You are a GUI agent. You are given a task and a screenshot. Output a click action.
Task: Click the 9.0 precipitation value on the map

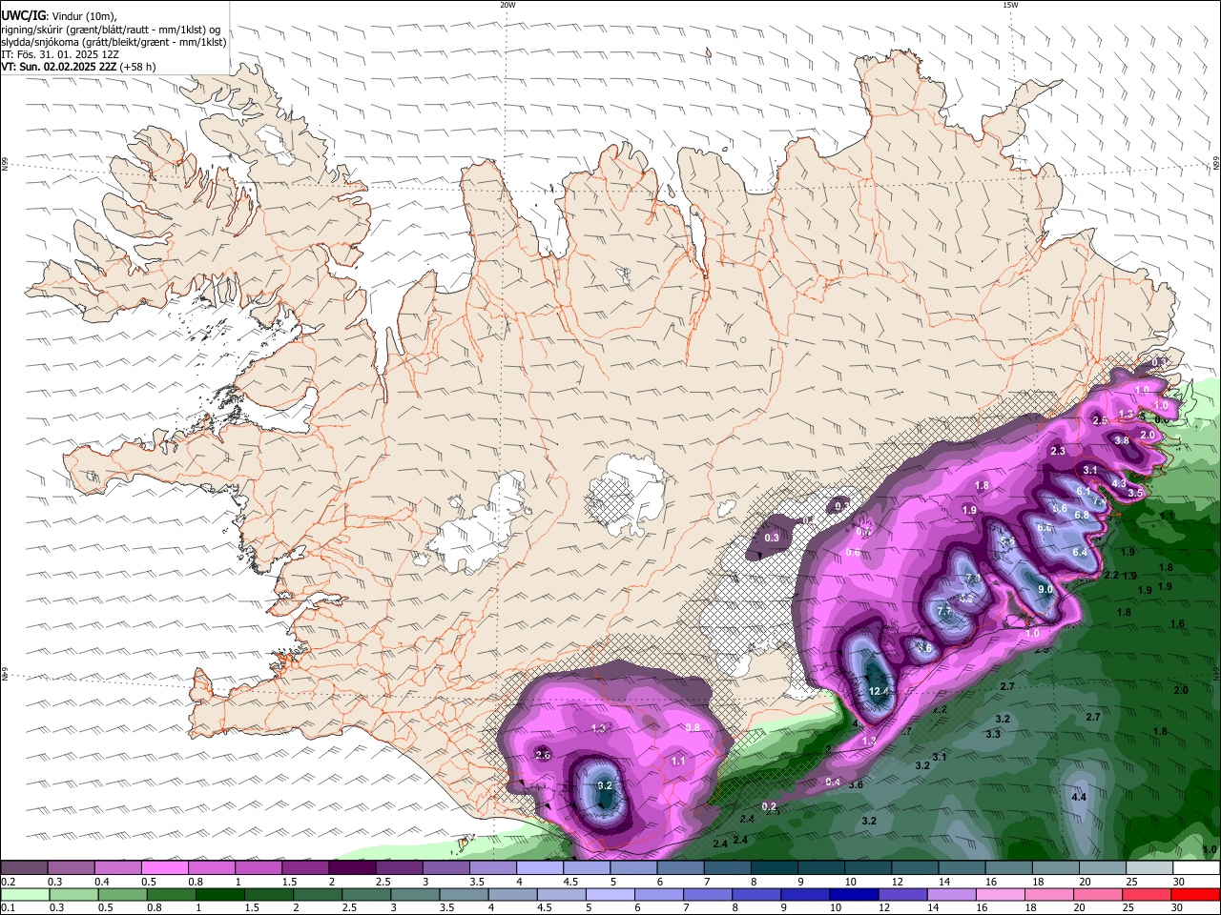[1045, 590]
